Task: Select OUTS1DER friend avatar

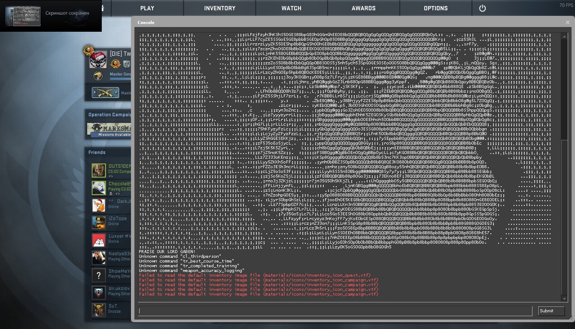Action: pos(99,170)
